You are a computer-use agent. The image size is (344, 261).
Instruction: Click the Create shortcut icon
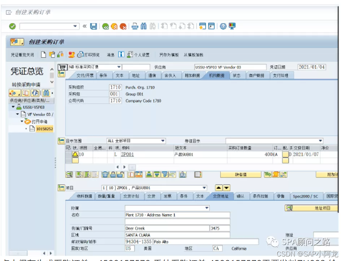tap(211, 26)
